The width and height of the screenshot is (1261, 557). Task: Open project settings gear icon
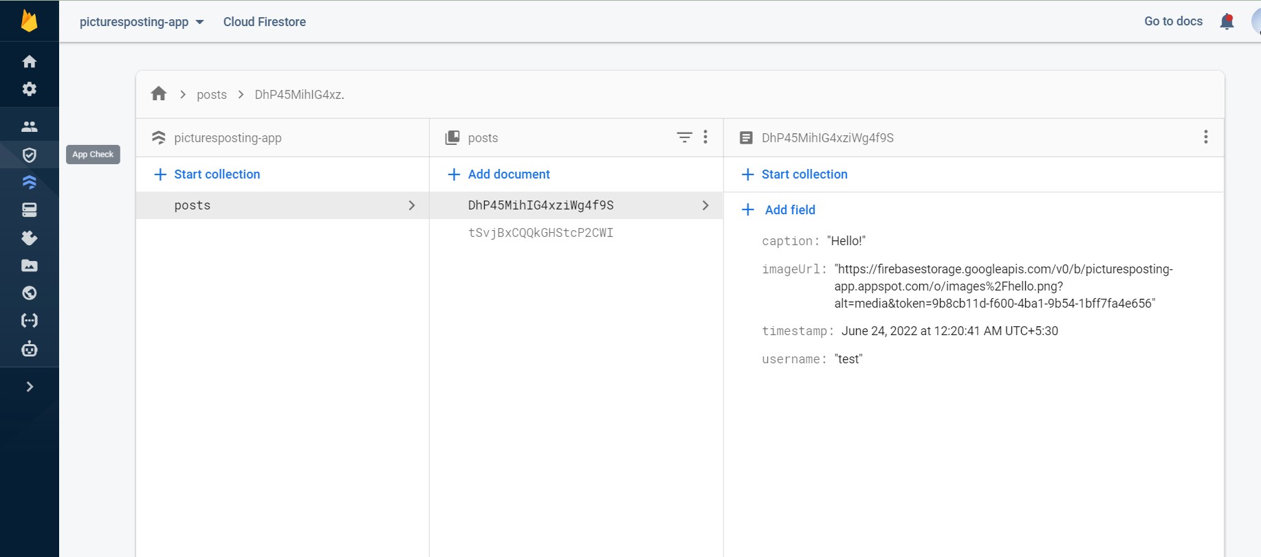(x=29, y=89)
